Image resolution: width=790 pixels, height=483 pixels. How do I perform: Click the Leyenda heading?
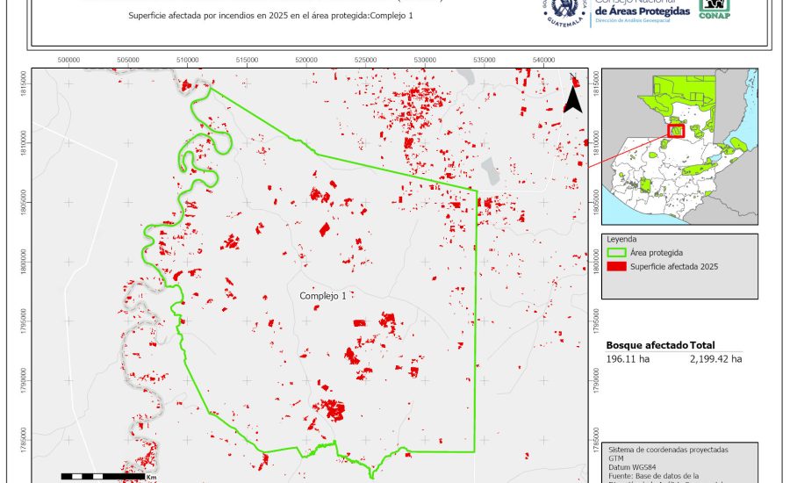[621, 238]
